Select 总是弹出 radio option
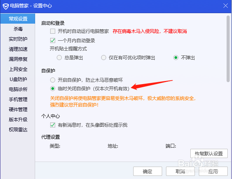The height and width of the screenshot is (179, 232). click(x=59, y=58)
